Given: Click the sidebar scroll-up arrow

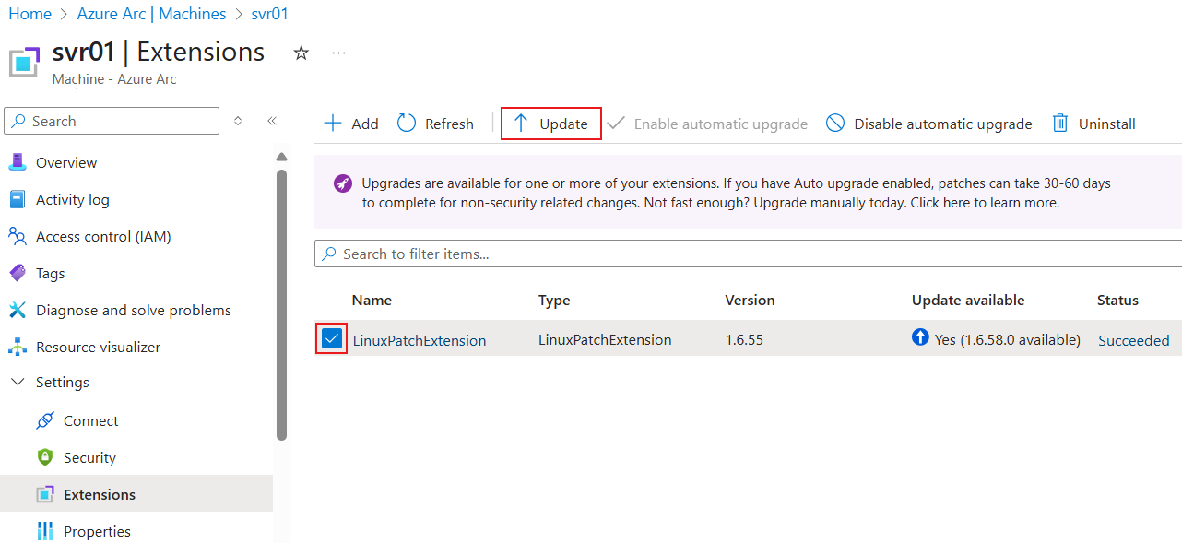Looking at the screenshot, I should (x=281, y=156).
